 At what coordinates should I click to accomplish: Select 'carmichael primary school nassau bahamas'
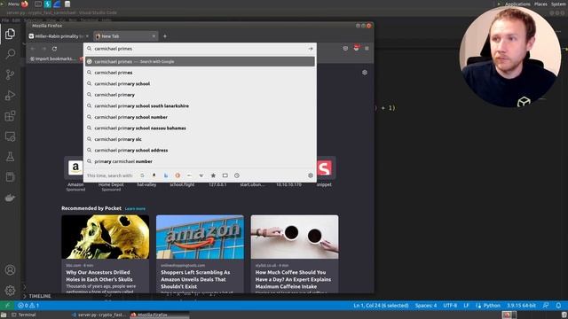200,128
